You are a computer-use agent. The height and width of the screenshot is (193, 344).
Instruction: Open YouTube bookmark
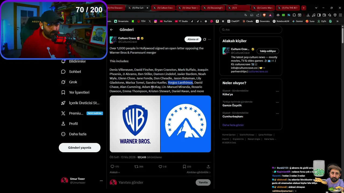coord(166,21)
